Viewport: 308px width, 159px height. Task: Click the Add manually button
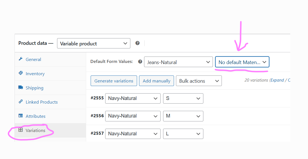156,81
